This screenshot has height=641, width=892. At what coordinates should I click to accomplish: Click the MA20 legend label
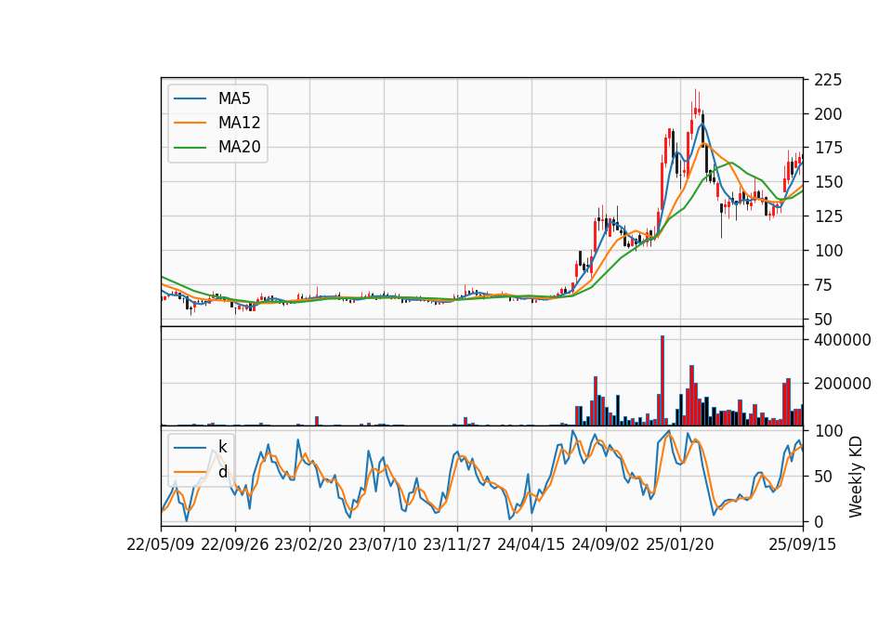click(x=239, y=148)
